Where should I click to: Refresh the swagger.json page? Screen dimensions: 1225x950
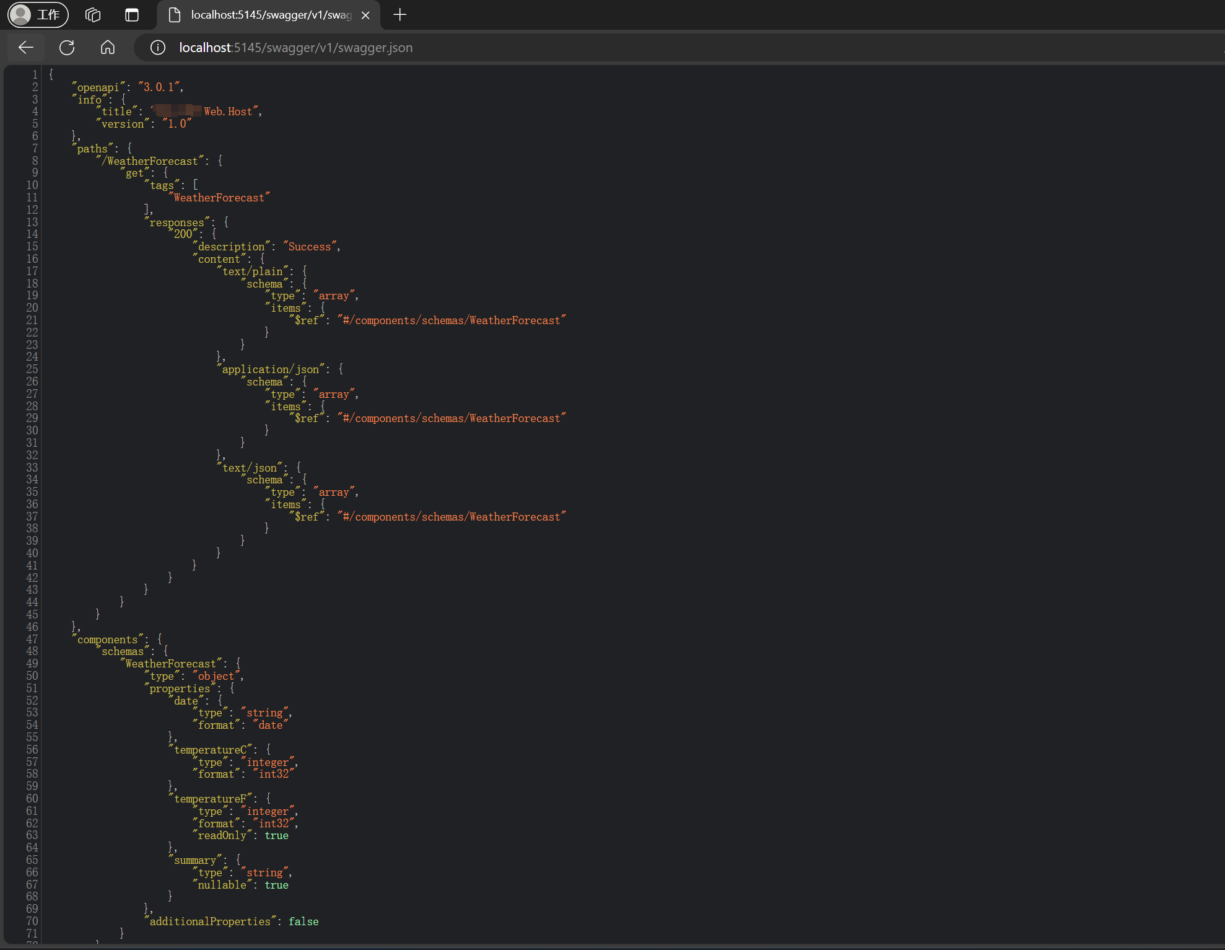tap(67, 48)
